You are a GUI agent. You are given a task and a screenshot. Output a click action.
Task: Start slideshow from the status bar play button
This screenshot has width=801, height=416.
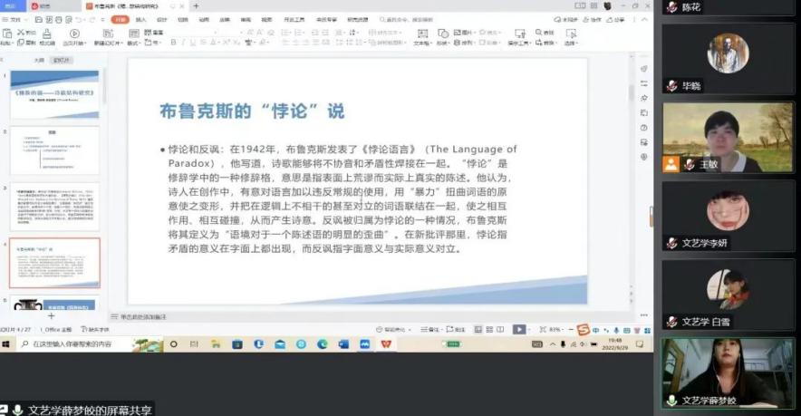(518, 330)
